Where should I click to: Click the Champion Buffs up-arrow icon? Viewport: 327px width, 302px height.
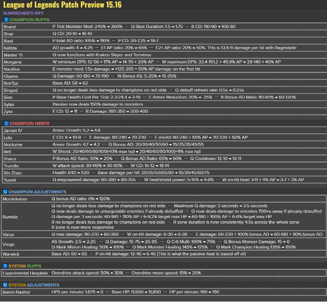(6, 20)
